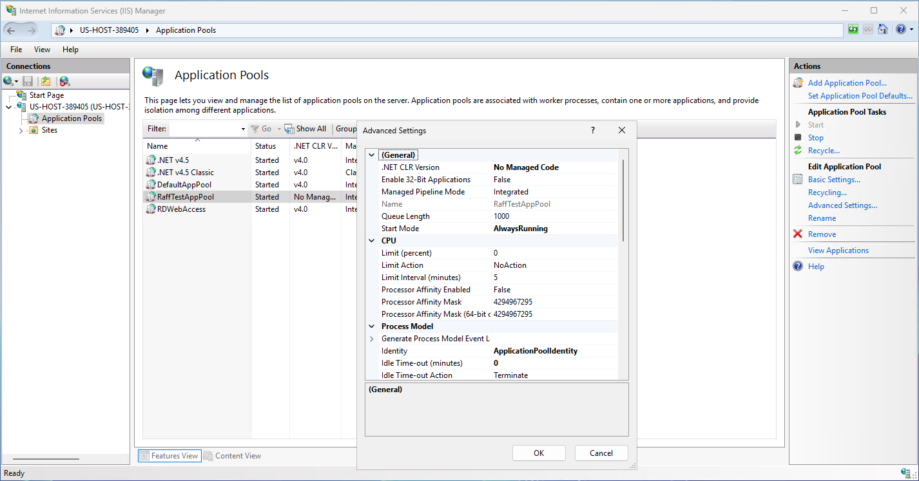Screen dimensions: 919x481
Task: Click the Up folder icon in Connections
Action: (46, 81)
